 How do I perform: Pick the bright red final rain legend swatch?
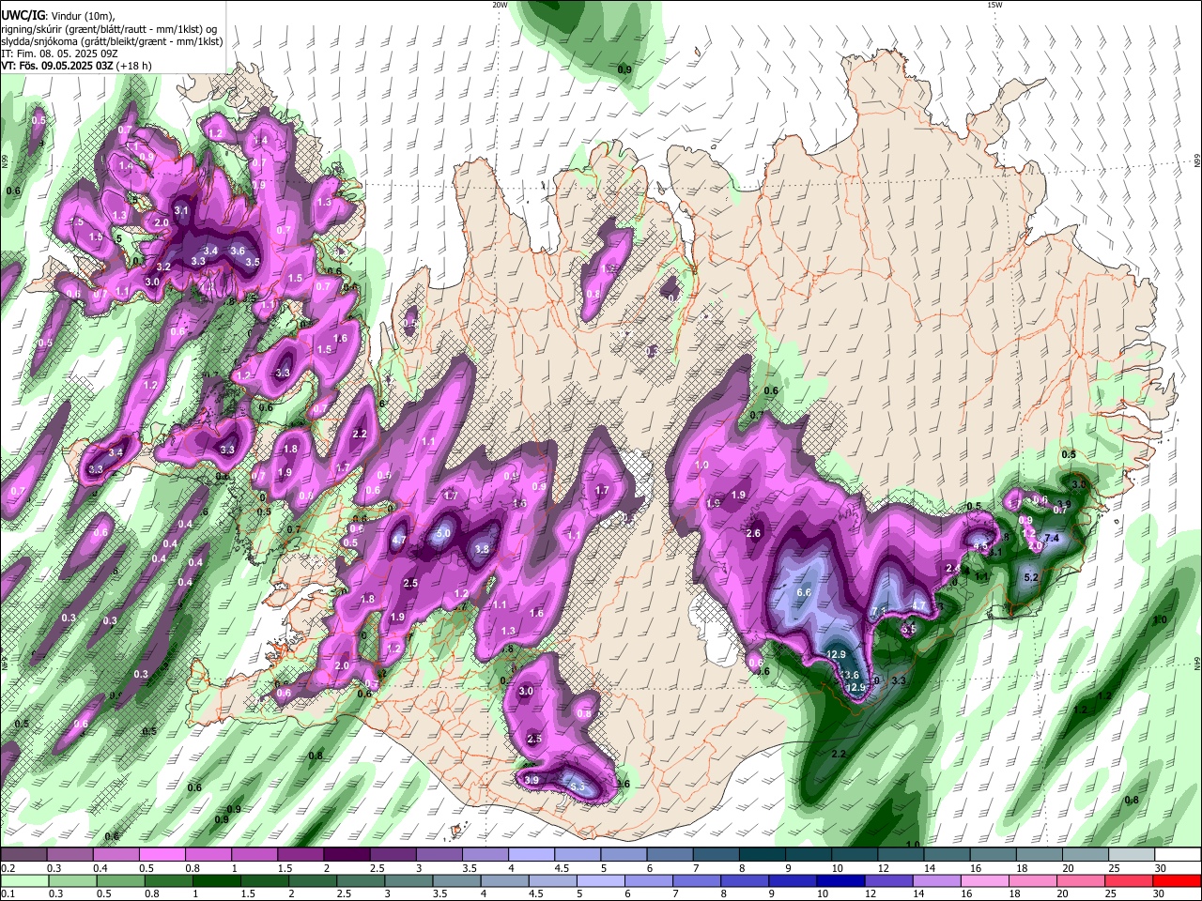click(x=1177, y=880)
